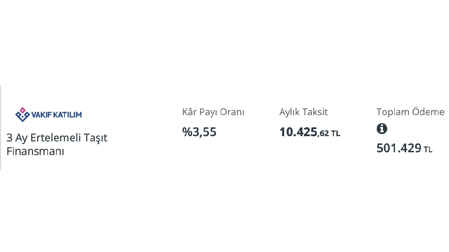Image resolution: width=449 pixels, height=252 pixels.
Task: Click the Kâr Payı Oranı label
Action: 213,112
